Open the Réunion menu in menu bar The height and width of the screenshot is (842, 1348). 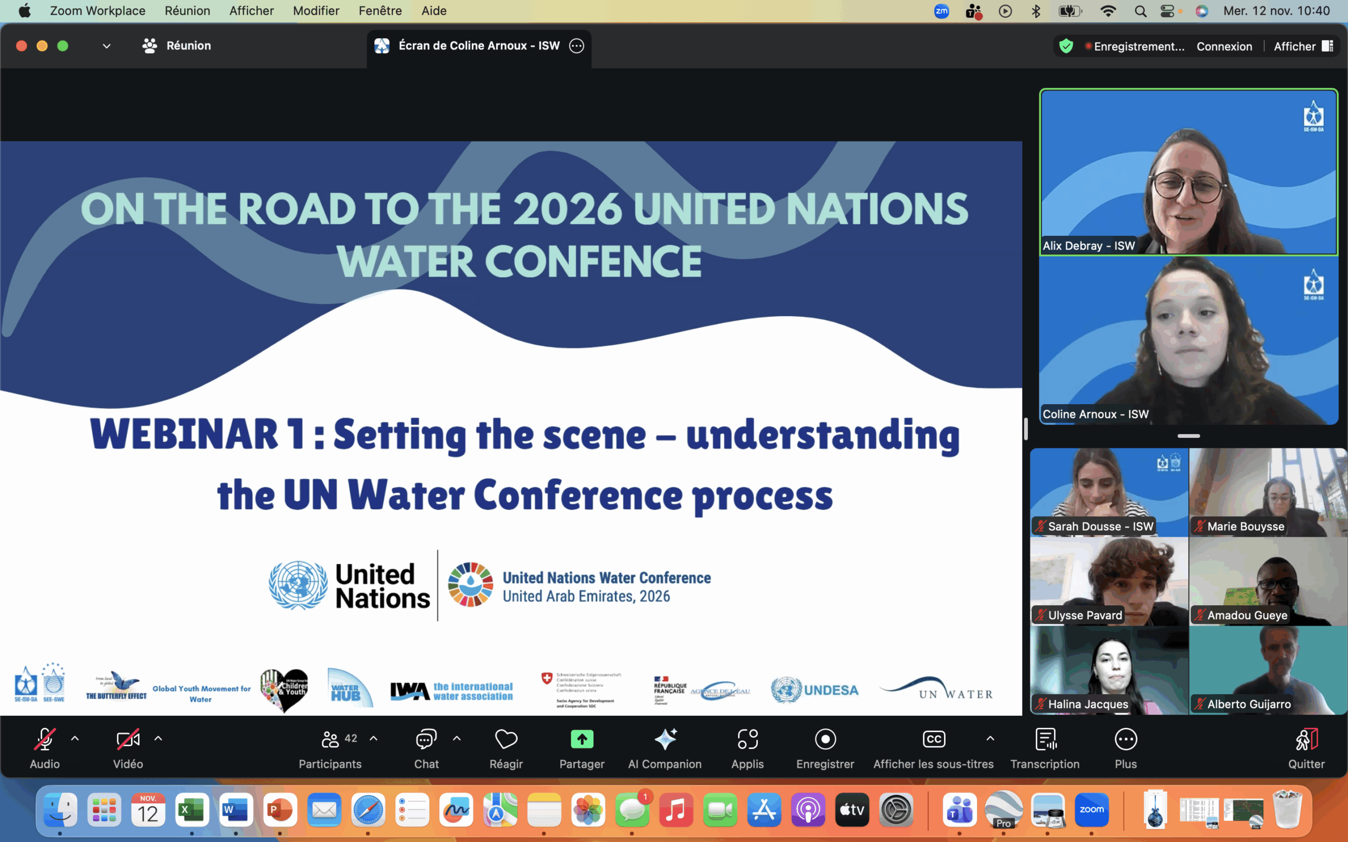[x=187, y=11]
